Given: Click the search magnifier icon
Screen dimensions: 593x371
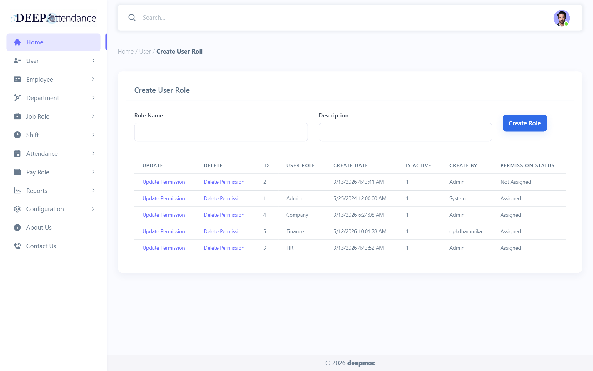Looking at the screenshot, I should click(x=132, y=18).
